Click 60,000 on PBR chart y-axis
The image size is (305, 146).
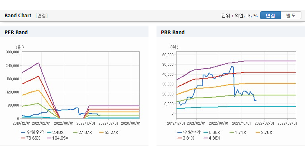pos(168,55)
